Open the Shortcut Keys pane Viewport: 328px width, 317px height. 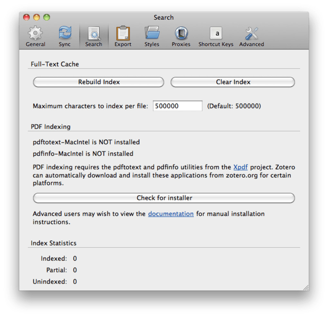(x=216, y=36)
